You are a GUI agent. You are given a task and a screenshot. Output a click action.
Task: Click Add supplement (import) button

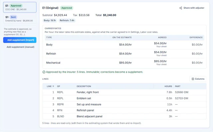20,40
